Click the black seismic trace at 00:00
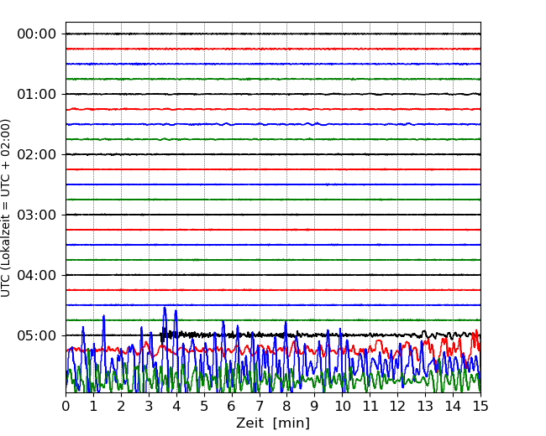This screenshot has height=436, width=546. click(273, 34)
